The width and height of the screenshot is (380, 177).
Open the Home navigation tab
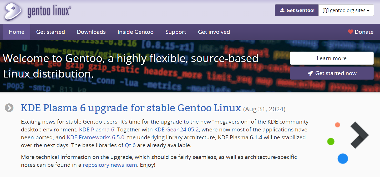click(x=17, y=32)
